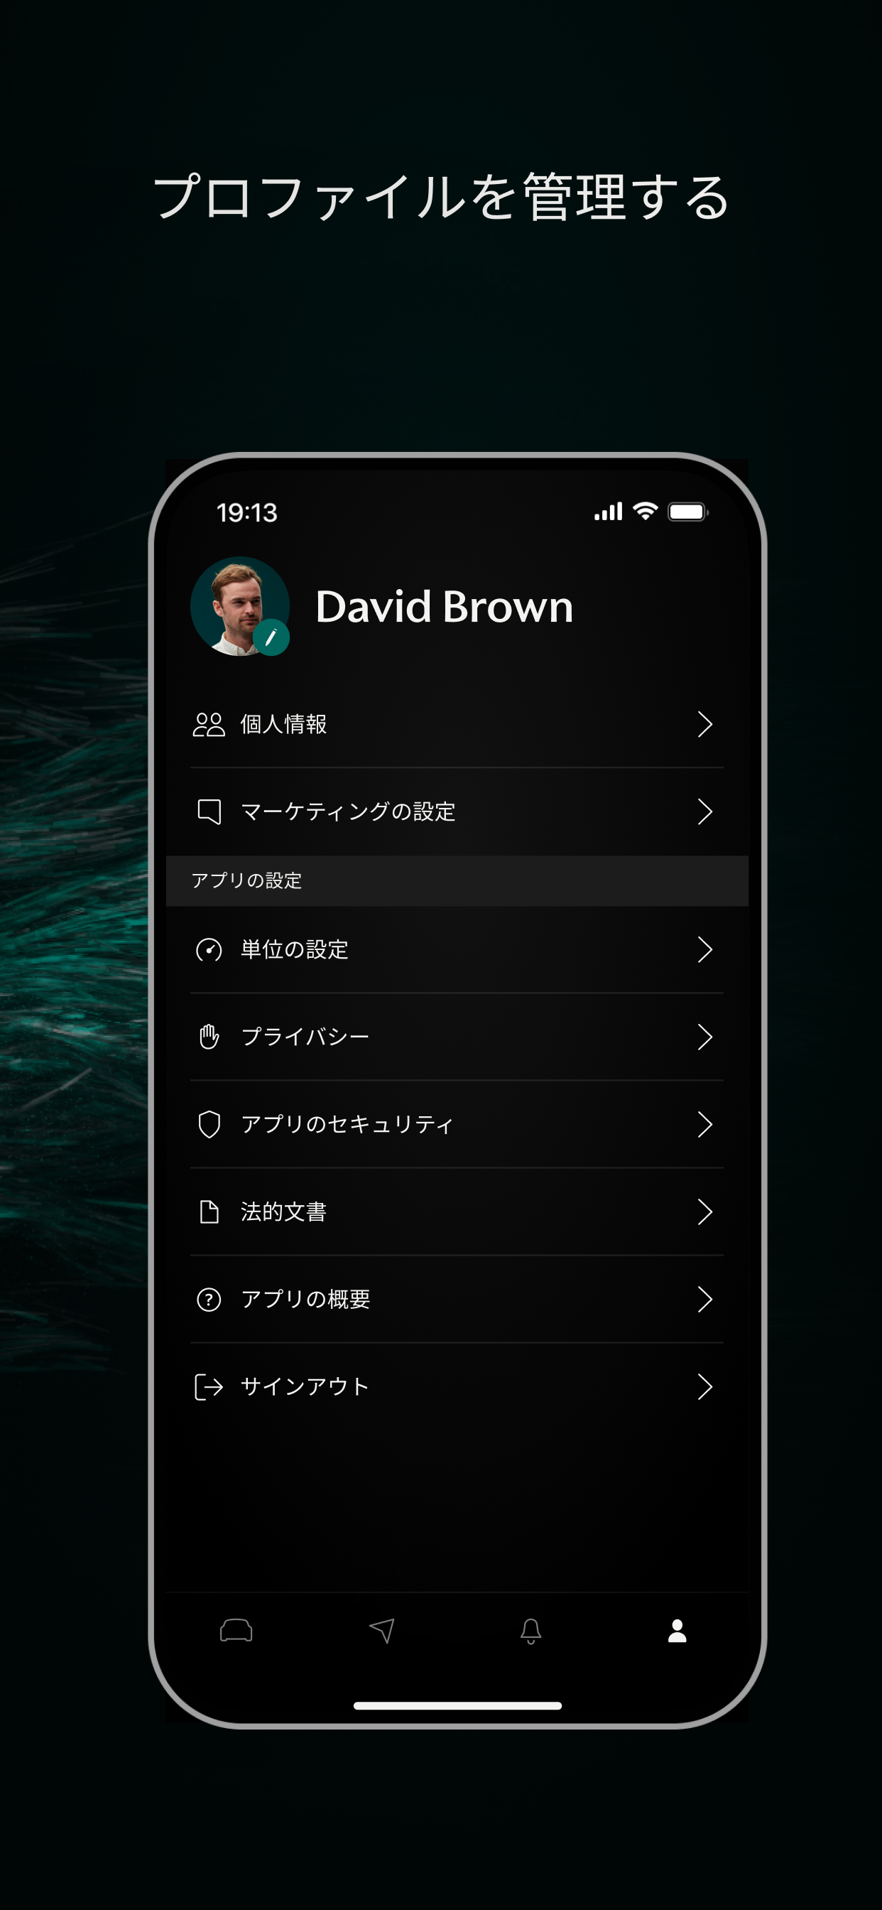Image resolution: width=882 pixels, height=1910 pixels.
Task: Tap the question mark icon next to アプリの概要
Action: point(209,1299)
